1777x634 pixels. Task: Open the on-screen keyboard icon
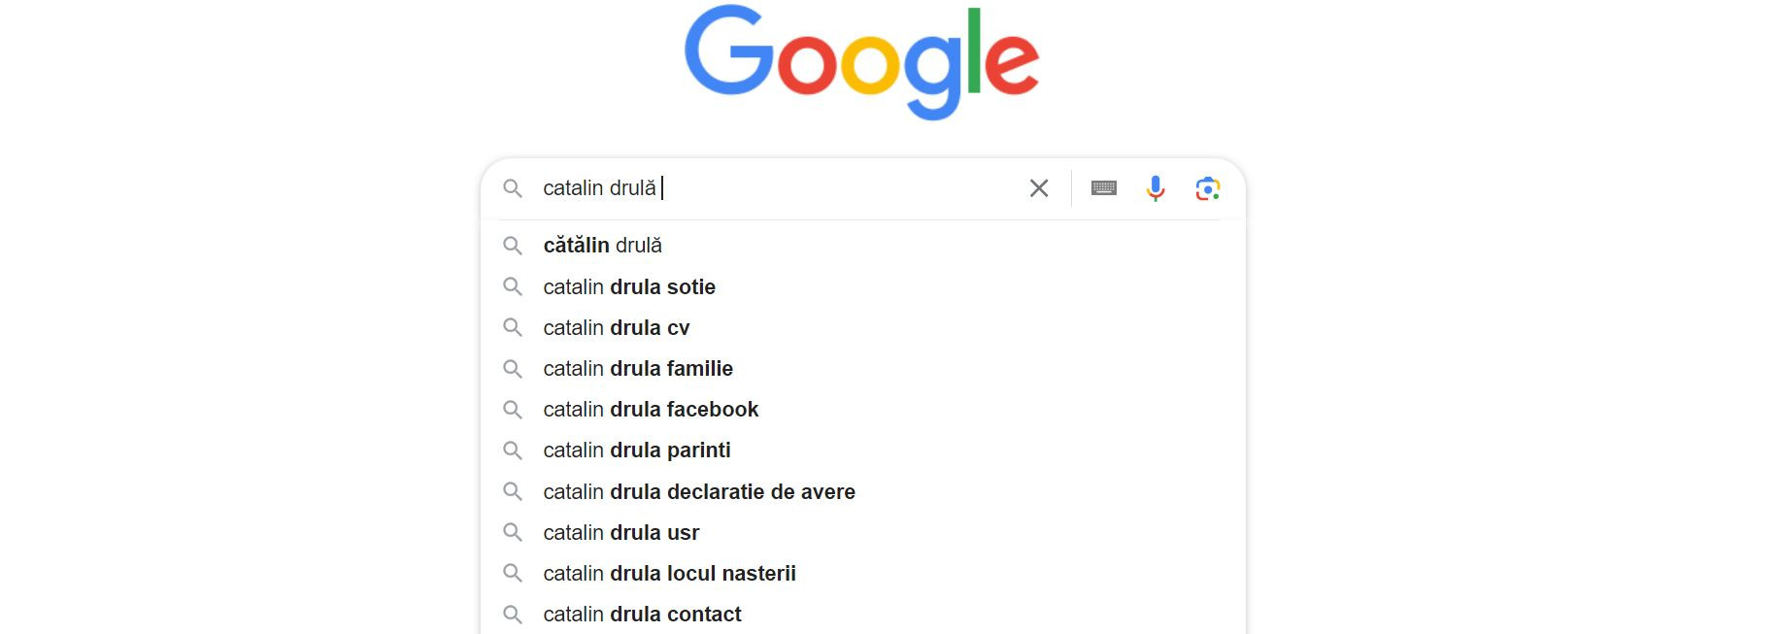point(1103,188)
